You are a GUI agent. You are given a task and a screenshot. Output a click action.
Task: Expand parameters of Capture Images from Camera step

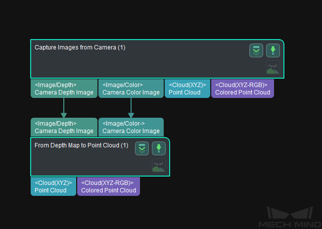coord(256,50)
